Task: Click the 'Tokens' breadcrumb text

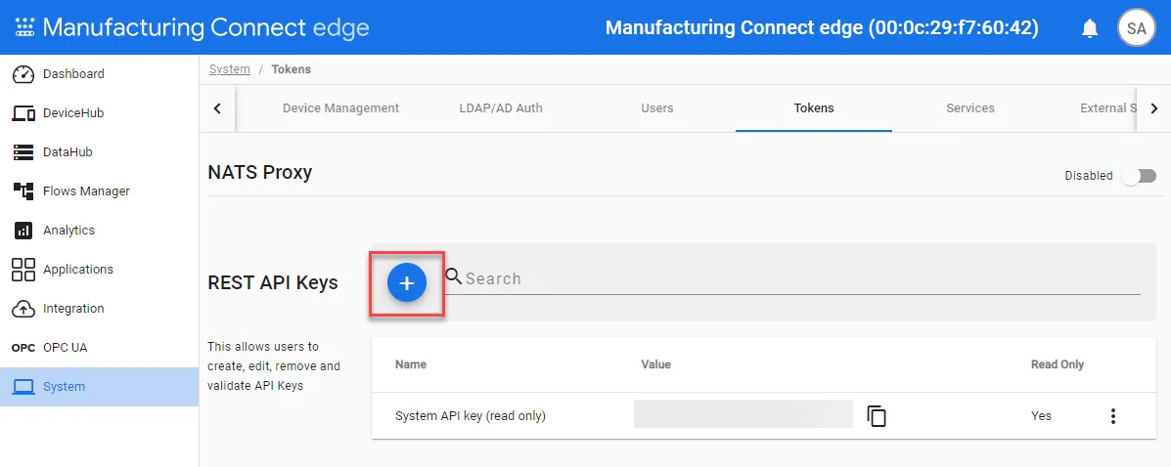Action: 291,69
